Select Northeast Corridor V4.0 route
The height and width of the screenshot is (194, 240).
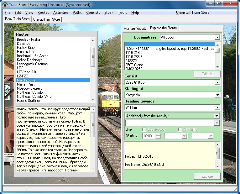pos(34,97)
